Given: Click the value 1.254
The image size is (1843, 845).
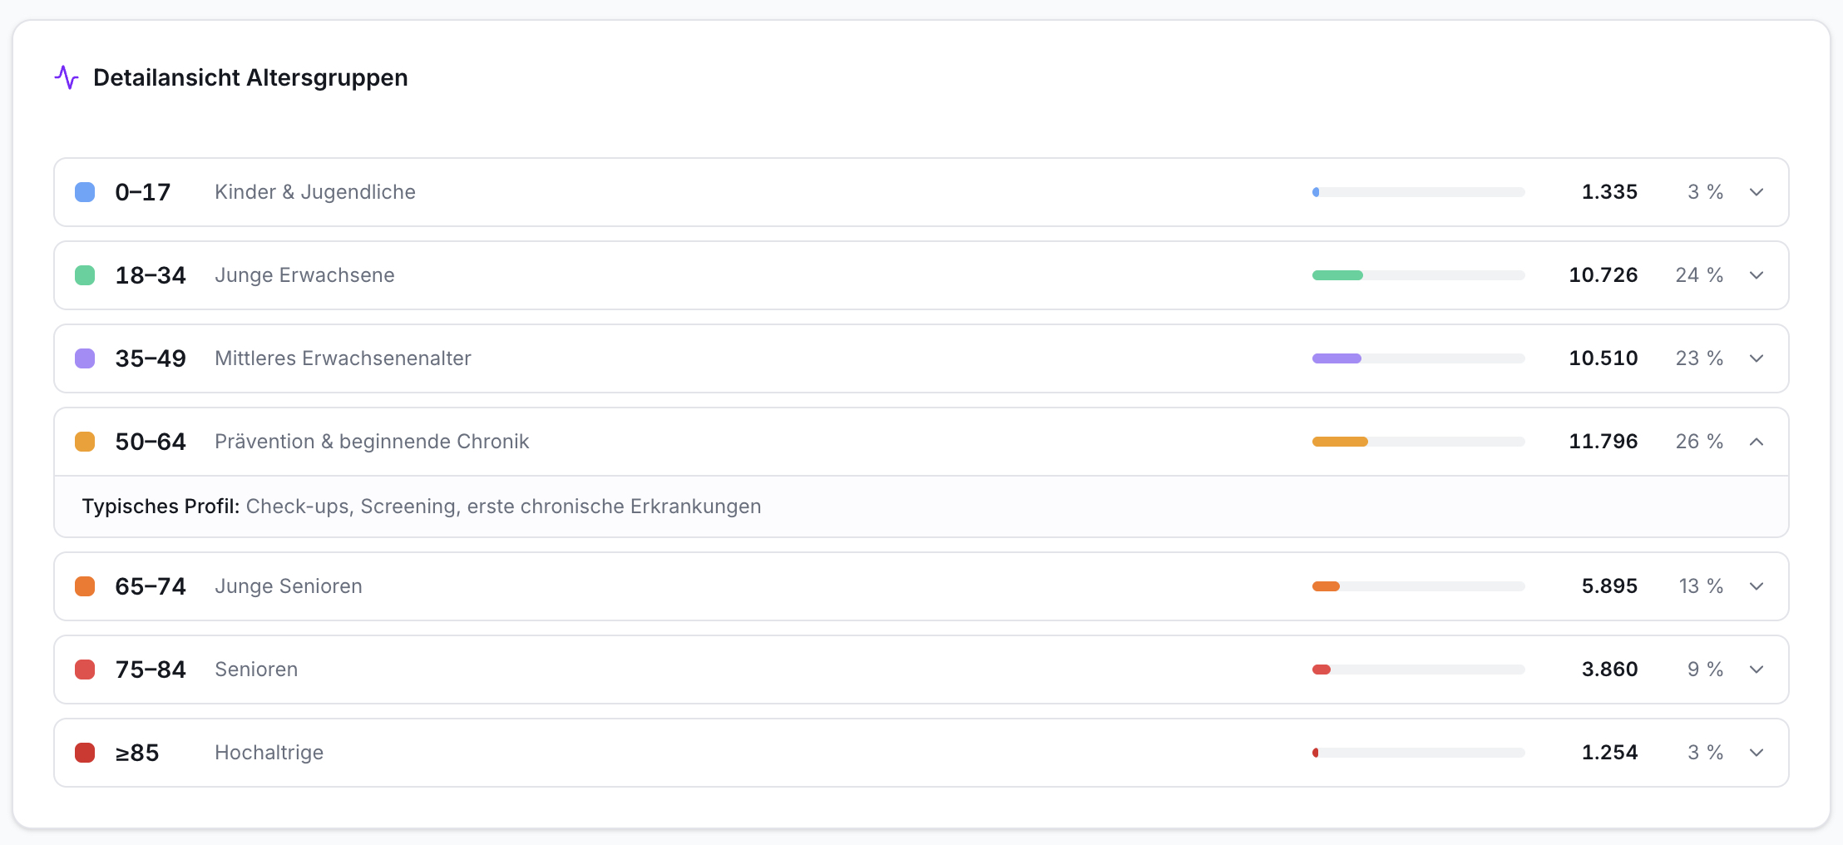Looking at the screenshot, I should click(x=1609, y=753).
